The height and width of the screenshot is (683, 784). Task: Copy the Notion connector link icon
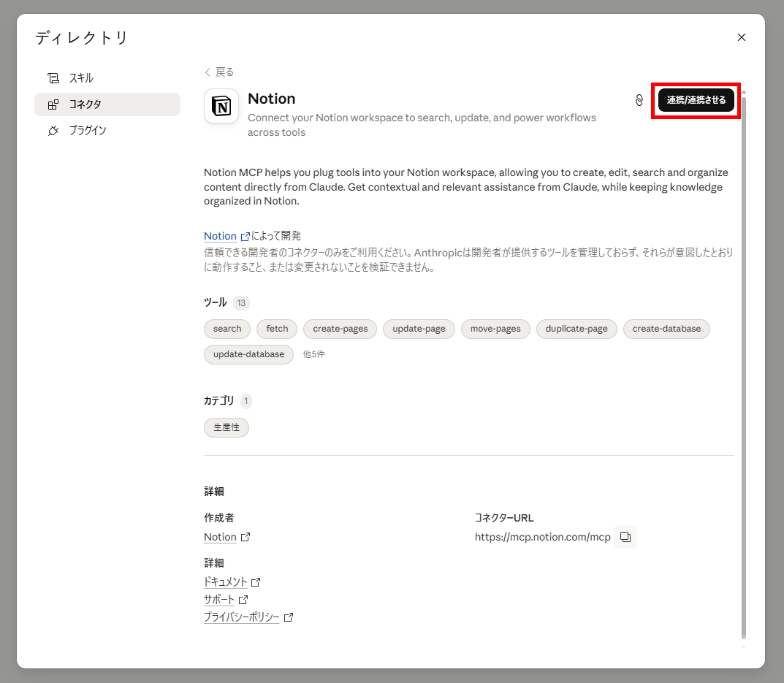pos(639,100)
